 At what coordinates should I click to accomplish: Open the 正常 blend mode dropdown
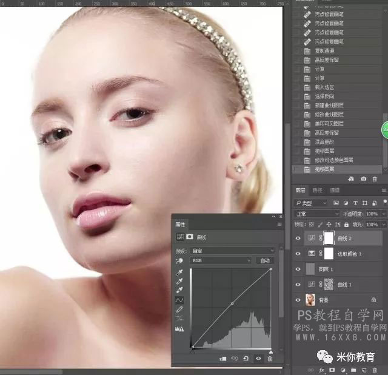point(317,214)
